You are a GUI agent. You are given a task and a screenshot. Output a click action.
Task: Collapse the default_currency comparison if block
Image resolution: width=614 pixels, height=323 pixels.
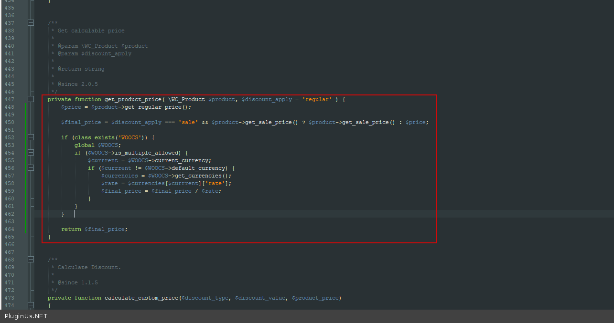(x=31, y=168)
